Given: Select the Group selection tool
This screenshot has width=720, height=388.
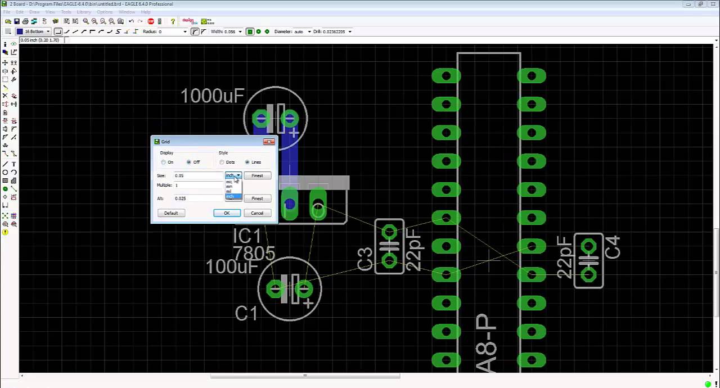Looking at the screenshot, I should point(5,79).
